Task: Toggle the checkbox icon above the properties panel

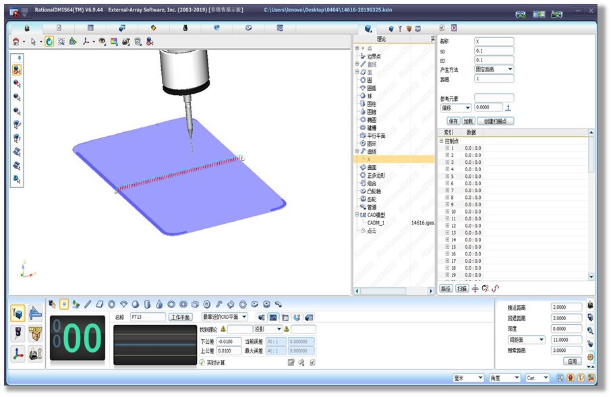Action: tap(442, 28)
